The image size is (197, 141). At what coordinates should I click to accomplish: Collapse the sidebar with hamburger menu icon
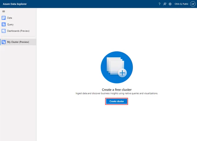(x=4, y=11)
